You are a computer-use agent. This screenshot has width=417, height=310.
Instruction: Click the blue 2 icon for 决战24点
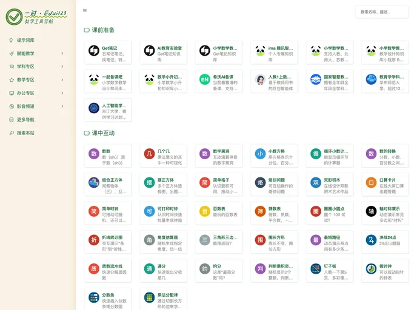point(372,240)
